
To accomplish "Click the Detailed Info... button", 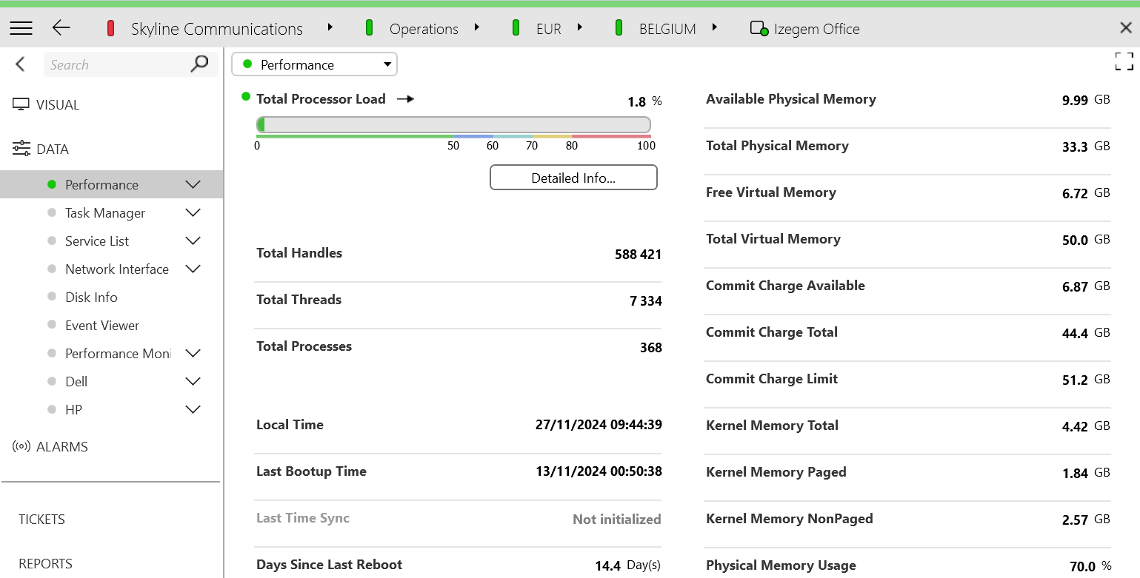I will tap(573, 178).
